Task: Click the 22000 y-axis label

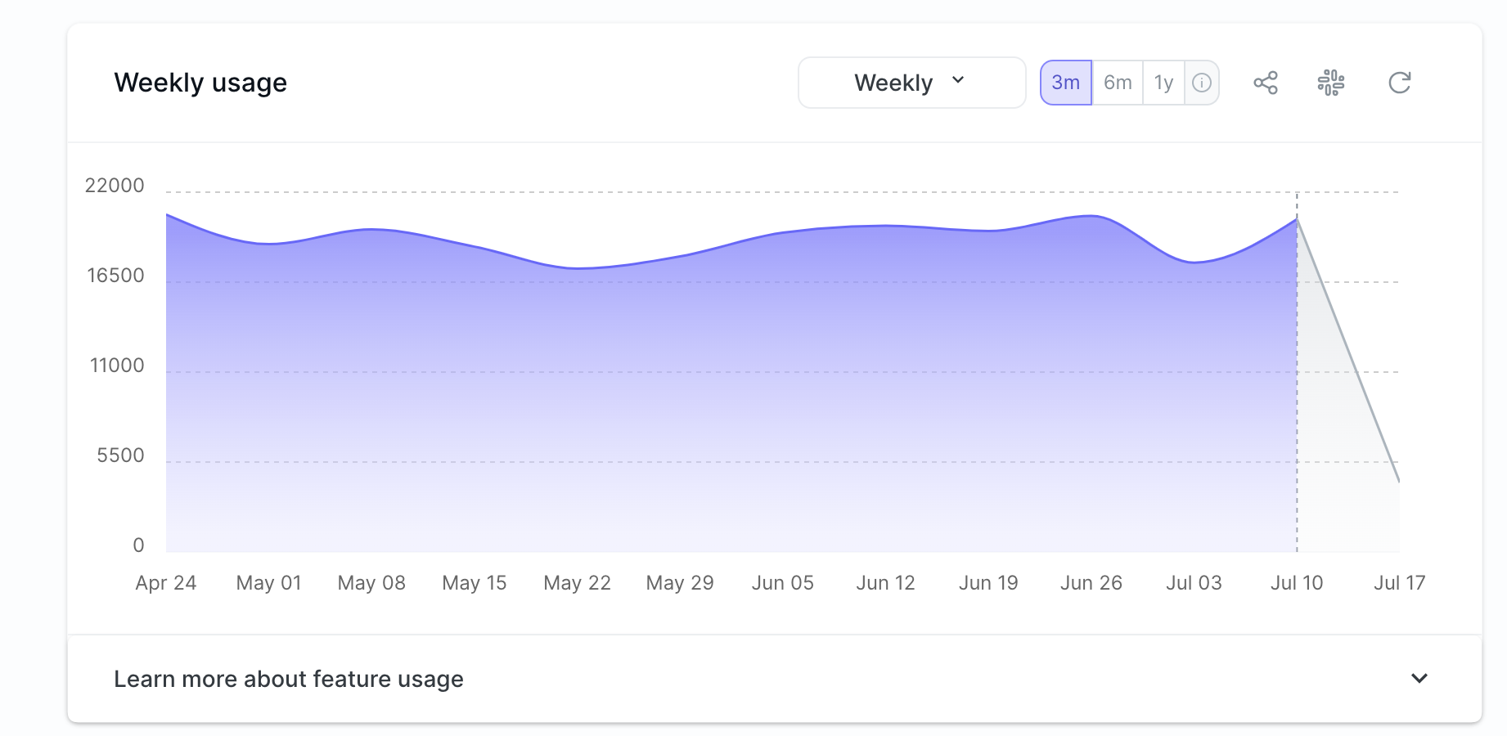Action: point(115,186)
